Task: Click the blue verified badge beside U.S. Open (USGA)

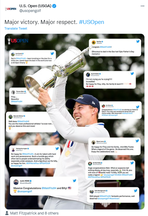Action: coord(54,6)
